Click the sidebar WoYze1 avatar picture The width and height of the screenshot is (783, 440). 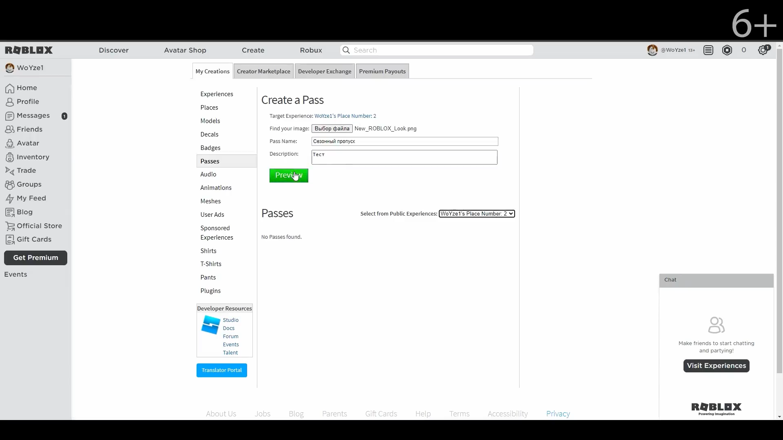[10, 68]
